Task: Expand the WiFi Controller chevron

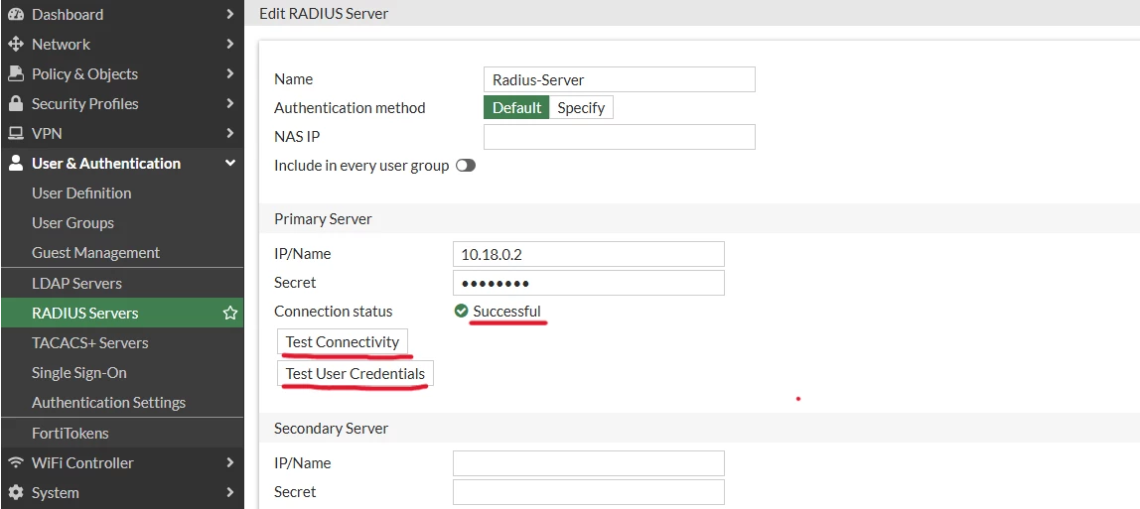Action: [x=229, y=462]
